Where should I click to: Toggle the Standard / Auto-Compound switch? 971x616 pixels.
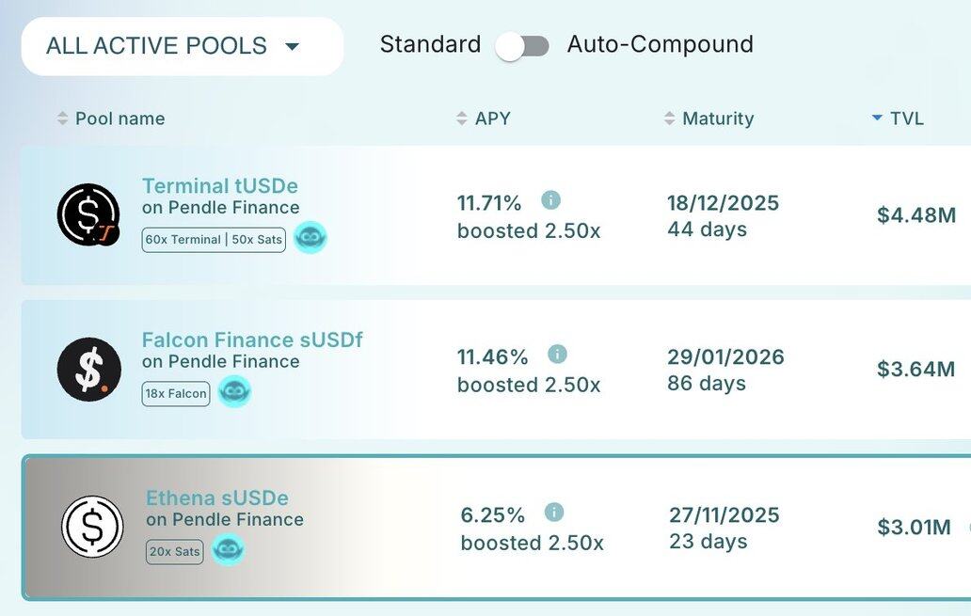523,45
